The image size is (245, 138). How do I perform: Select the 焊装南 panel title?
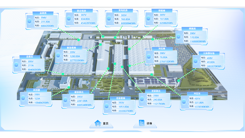158,10
